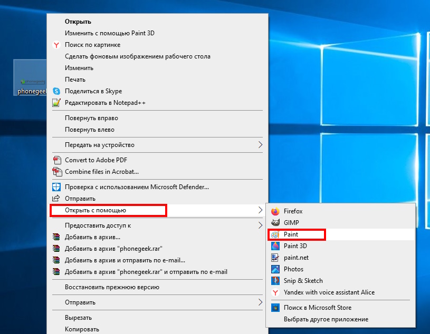Click WinRAR icon beside Добавить в архив "phonegeek.rar"
Screen dimensions: 430x334
point(56,249)
